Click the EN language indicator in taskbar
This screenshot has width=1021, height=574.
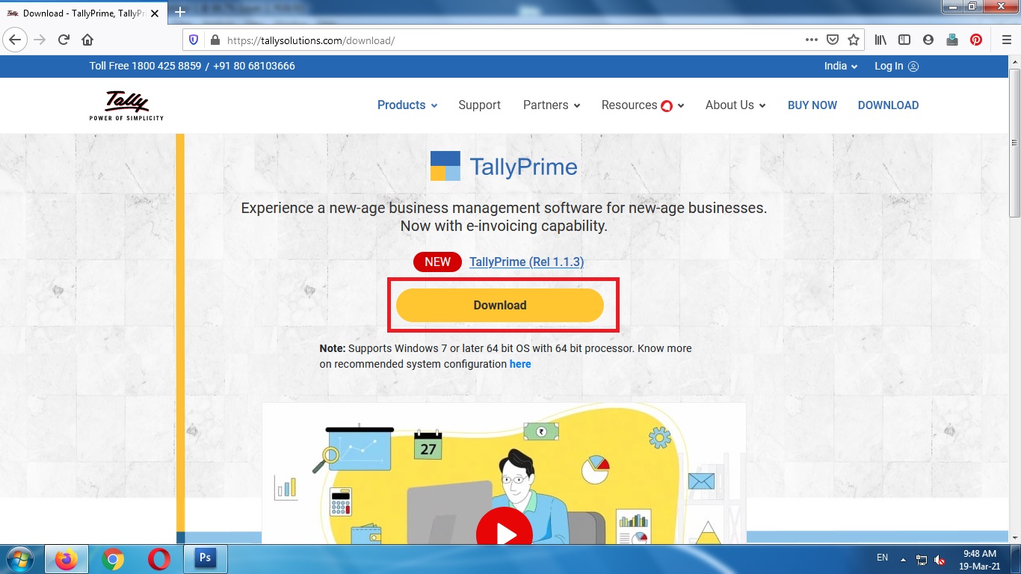coord(882,558)
